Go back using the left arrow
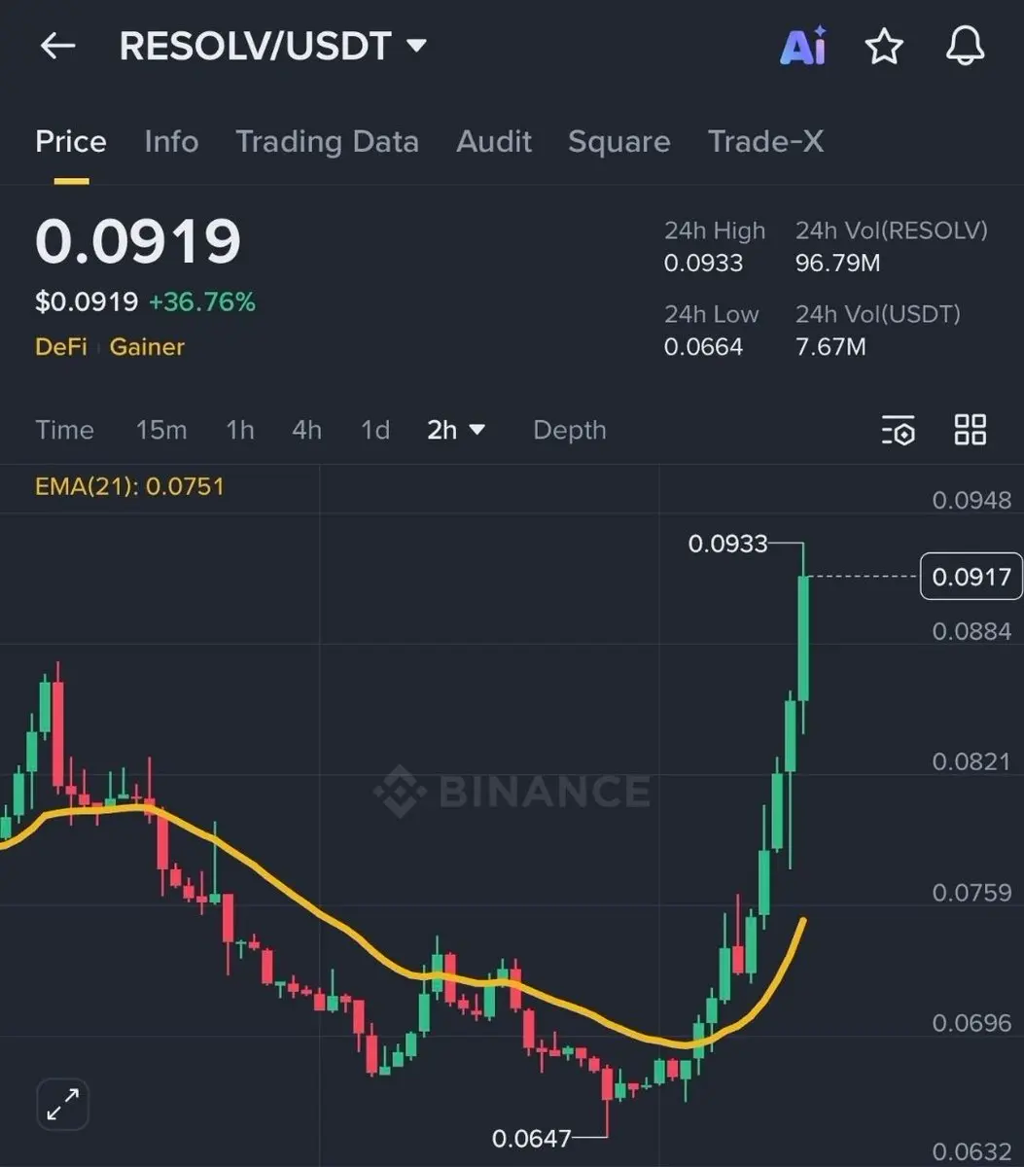This screenshot has height=1167, width=1024. click(x=57, y=46)
